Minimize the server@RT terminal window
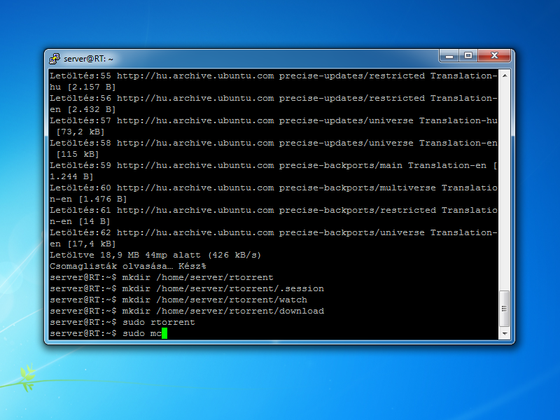This screenshot has height=420, width=560. (449, 56)
